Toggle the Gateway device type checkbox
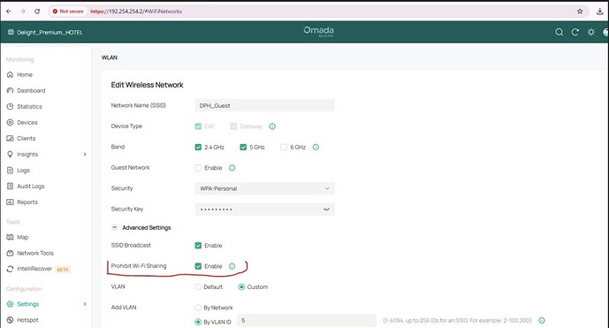The height and width of the screenshot is (328, 609). (233, 126)
